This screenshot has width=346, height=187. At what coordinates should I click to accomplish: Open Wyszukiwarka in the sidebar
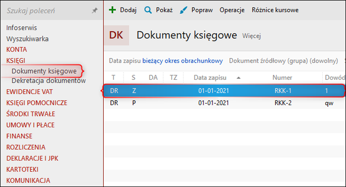[27, 39]
